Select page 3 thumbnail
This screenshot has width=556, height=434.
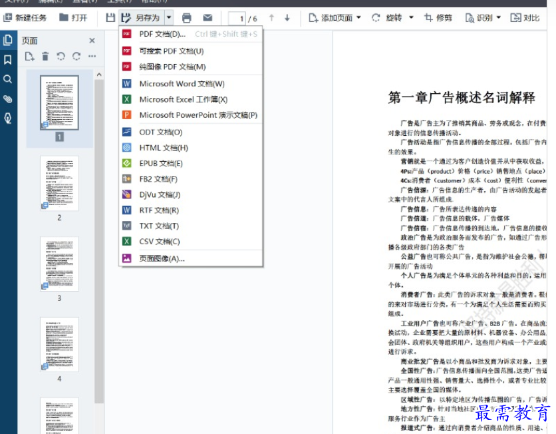60,264
